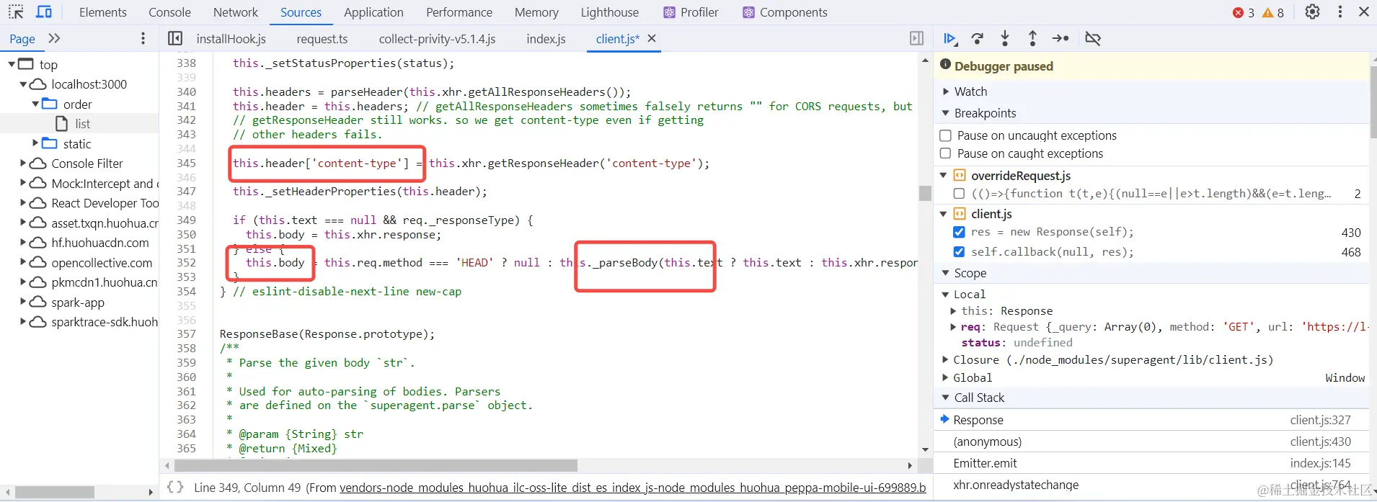Select xhr.onreadystatechange call stack frame

1151,485
